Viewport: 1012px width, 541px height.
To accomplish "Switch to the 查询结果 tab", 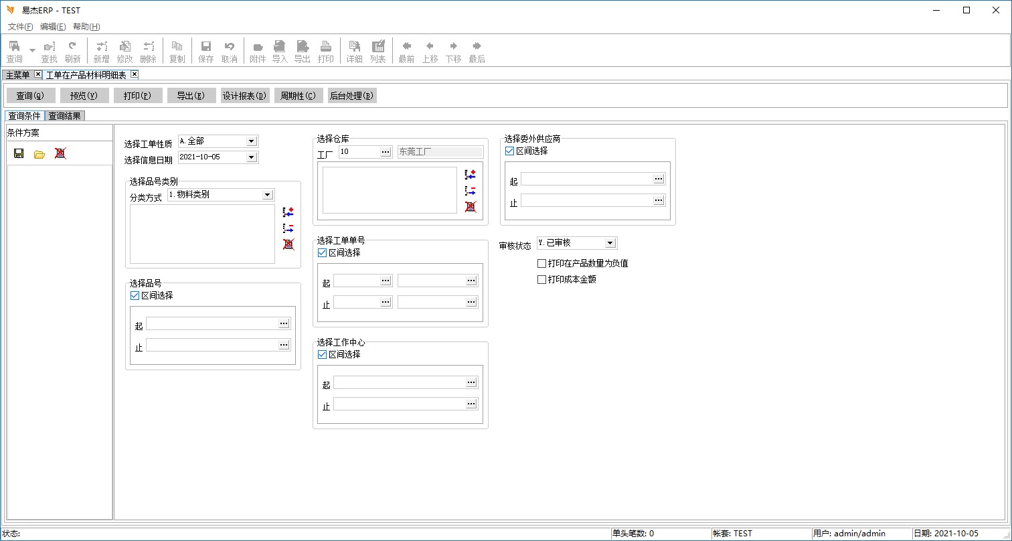I will pos(65,116).
